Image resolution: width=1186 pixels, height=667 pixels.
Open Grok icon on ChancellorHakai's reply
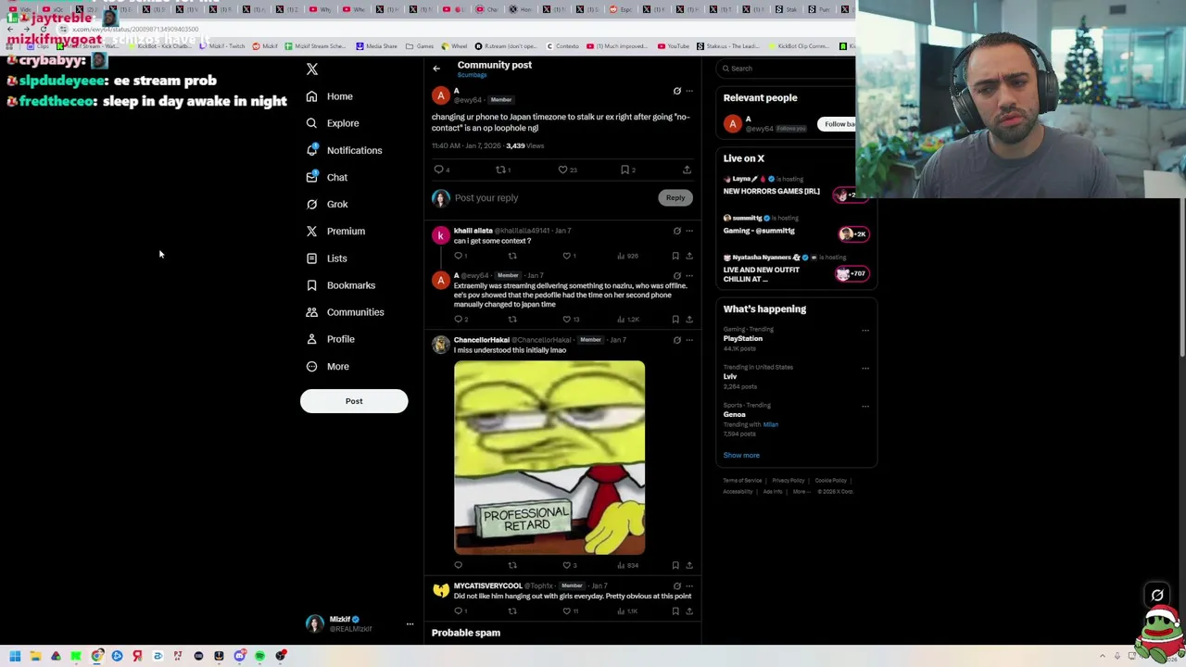[x=676, y=340]
